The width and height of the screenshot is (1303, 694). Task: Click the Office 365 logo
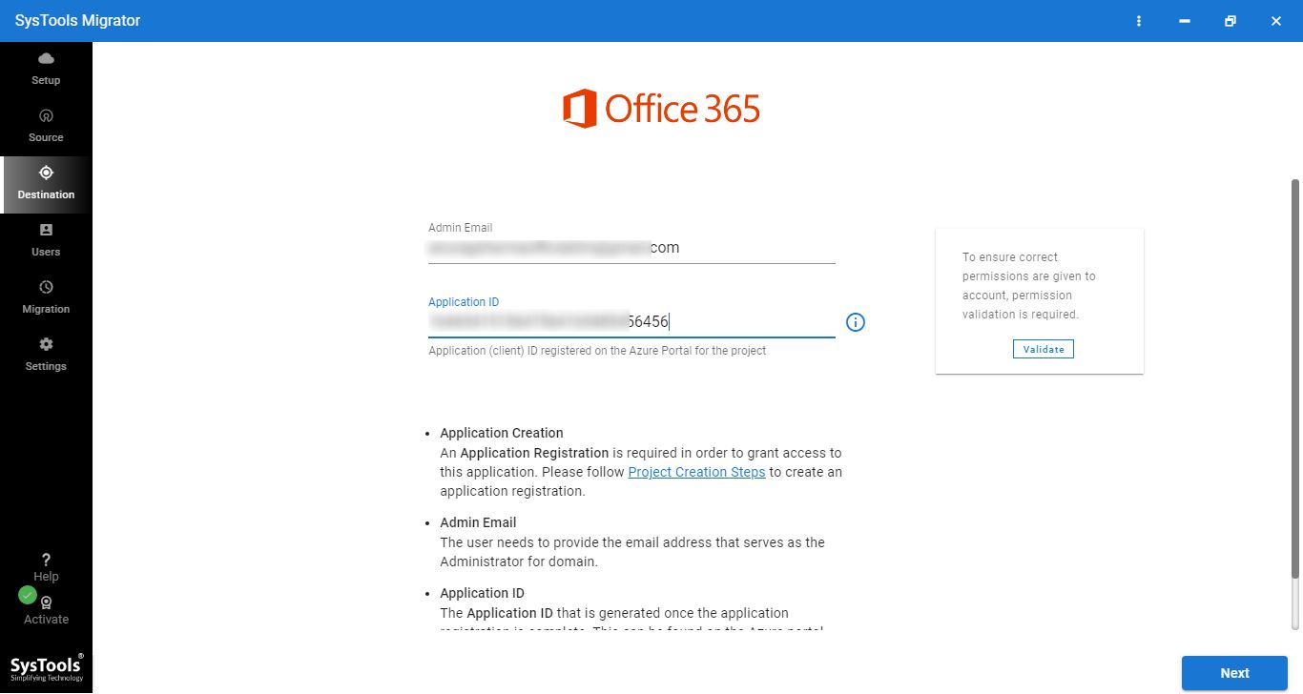coord(661,109)
